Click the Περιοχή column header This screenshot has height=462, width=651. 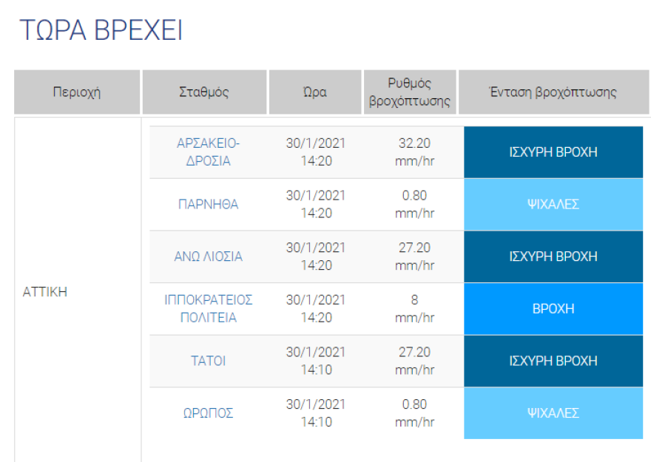[77, 92]
